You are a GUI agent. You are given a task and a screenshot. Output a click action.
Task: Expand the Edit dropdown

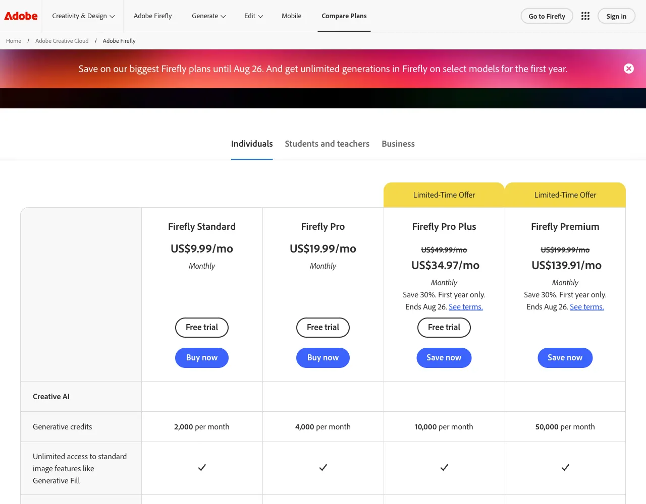coord(254,16)
